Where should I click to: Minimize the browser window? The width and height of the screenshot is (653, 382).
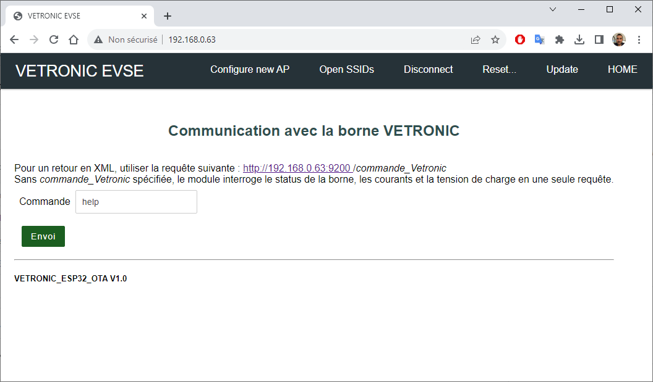coord(581,9)
